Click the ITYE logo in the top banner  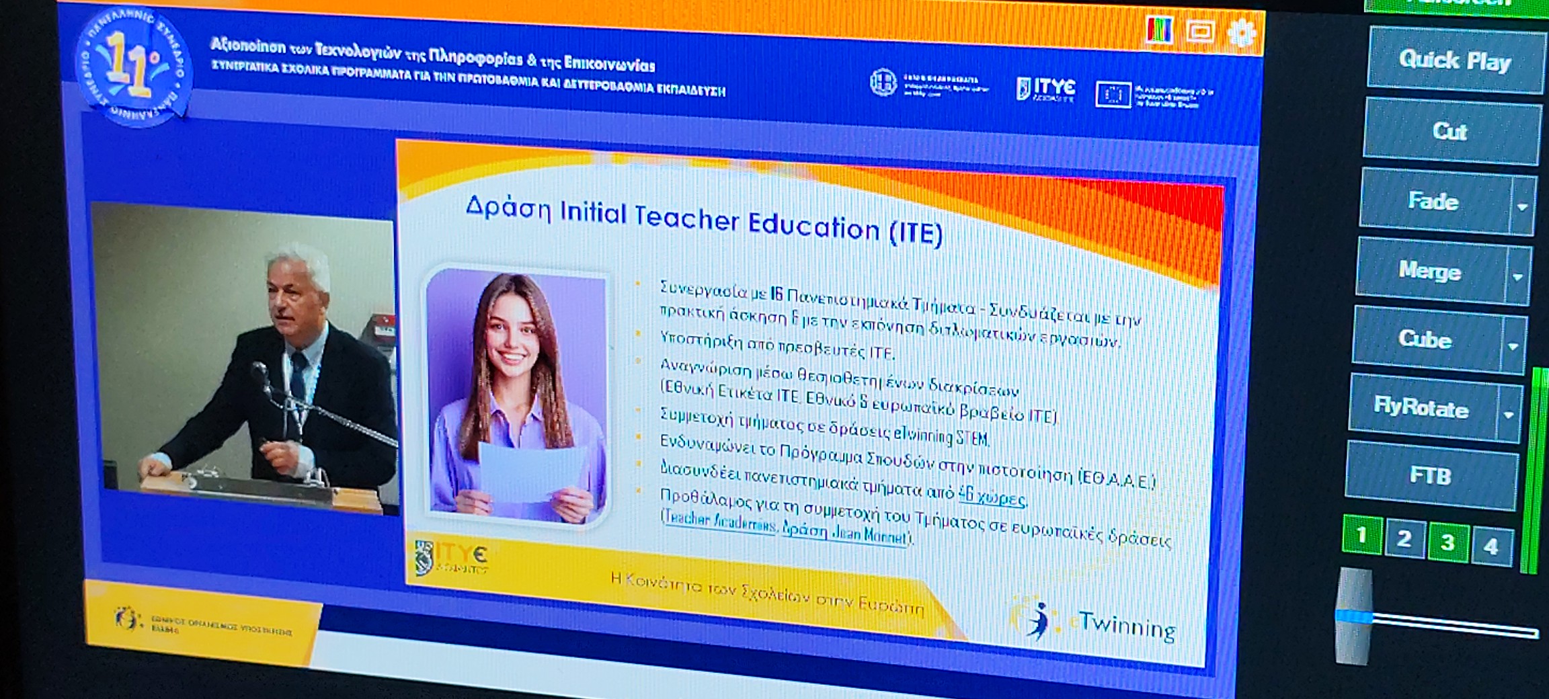coord(1045,89)
